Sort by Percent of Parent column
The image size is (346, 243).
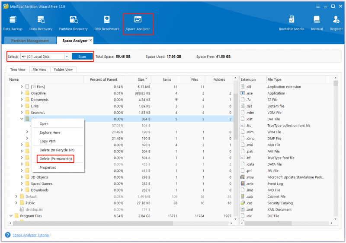[x=104, y=79]
